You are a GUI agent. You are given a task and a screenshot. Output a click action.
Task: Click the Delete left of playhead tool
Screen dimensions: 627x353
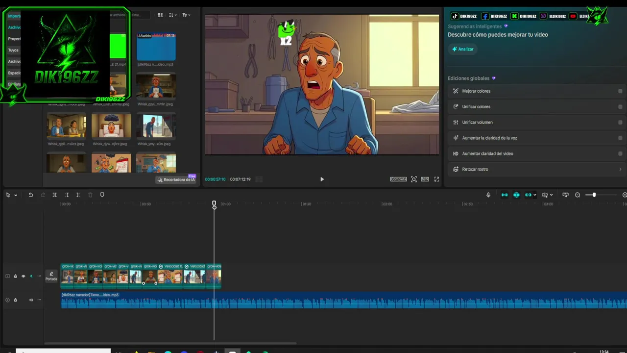67,195
